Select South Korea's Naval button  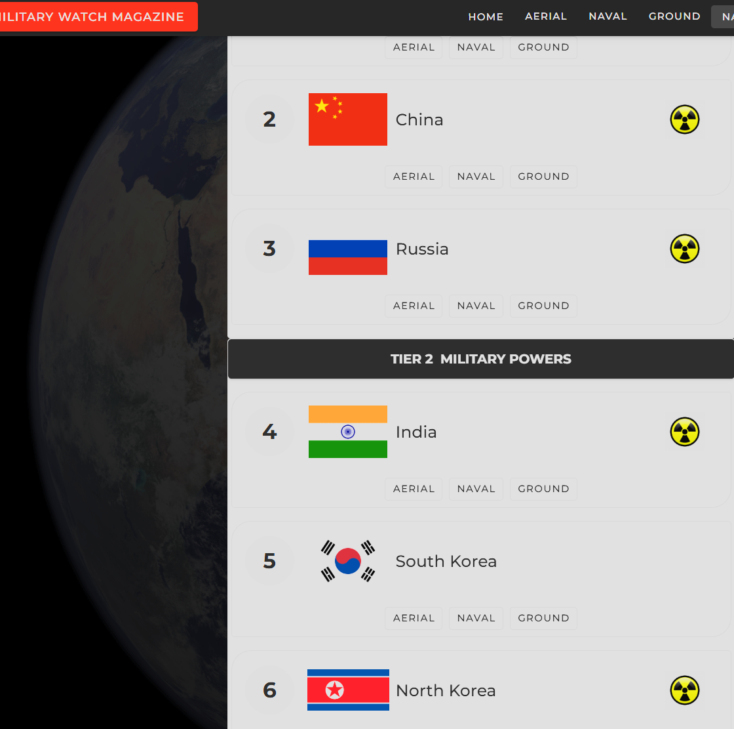coord(476,618)
